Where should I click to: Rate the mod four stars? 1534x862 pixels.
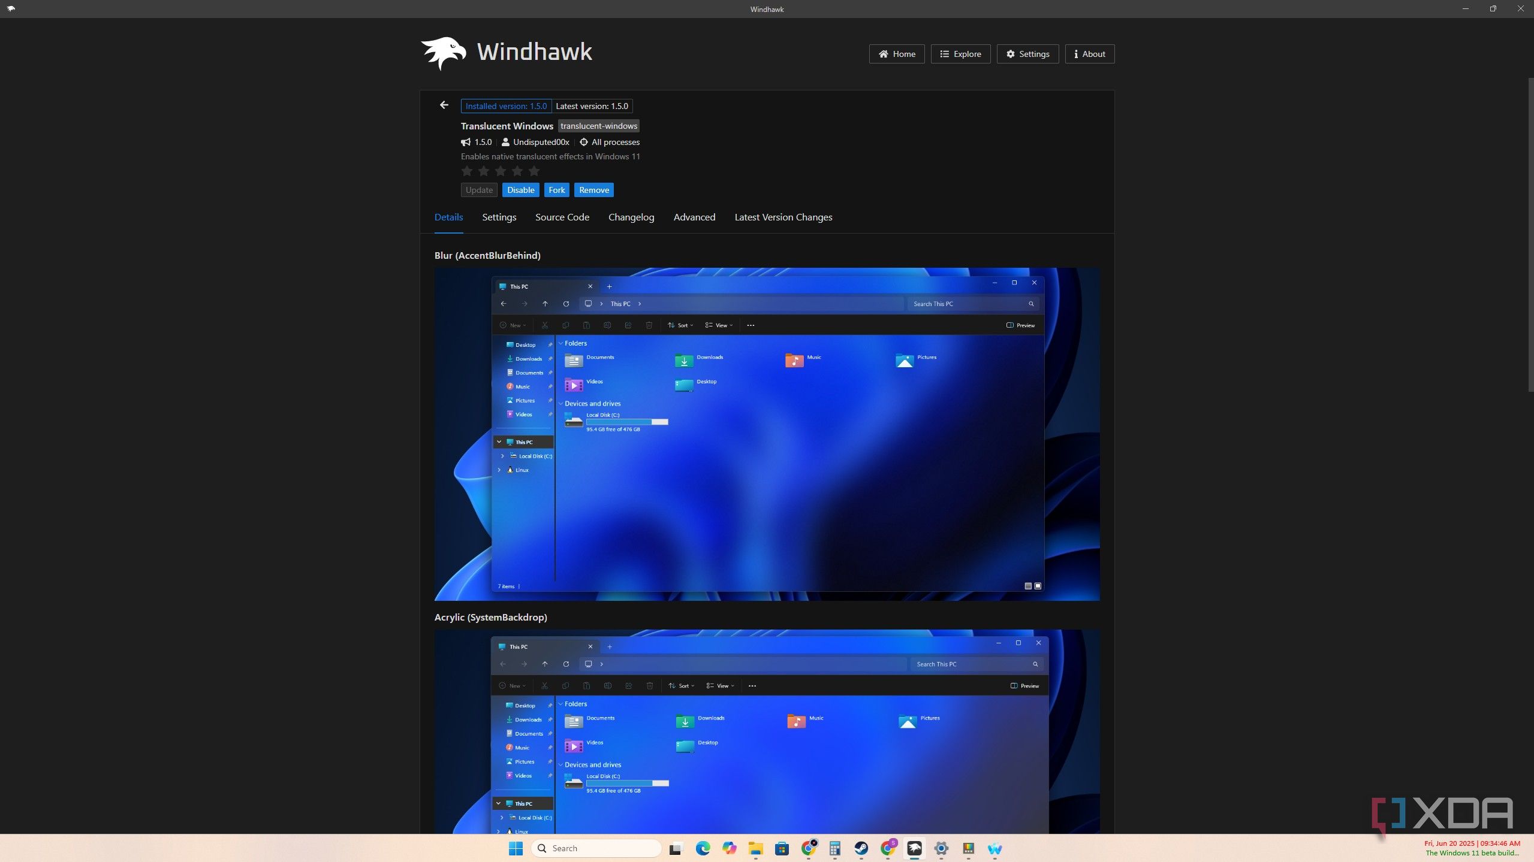(517, 171)
